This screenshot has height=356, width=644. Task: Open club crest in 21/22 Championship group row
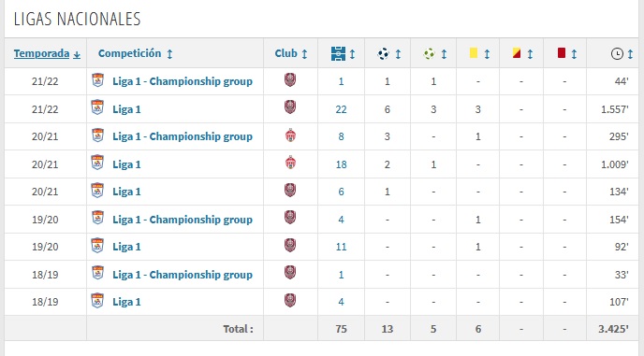290,80
